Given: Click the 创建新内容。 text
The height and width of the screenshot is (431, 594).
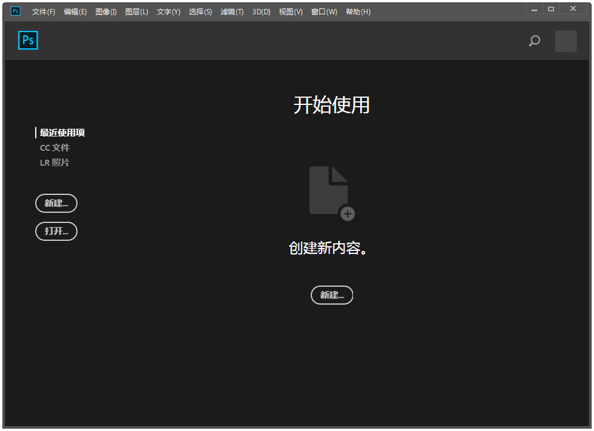Looking at the screenshot, I should point(328,248).
